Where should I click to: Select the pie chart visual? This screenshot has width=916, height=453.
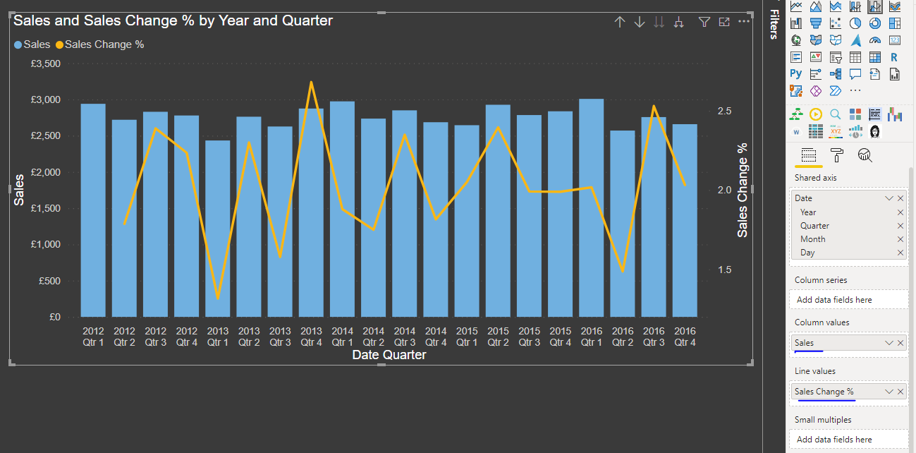[x=855, y=23]
